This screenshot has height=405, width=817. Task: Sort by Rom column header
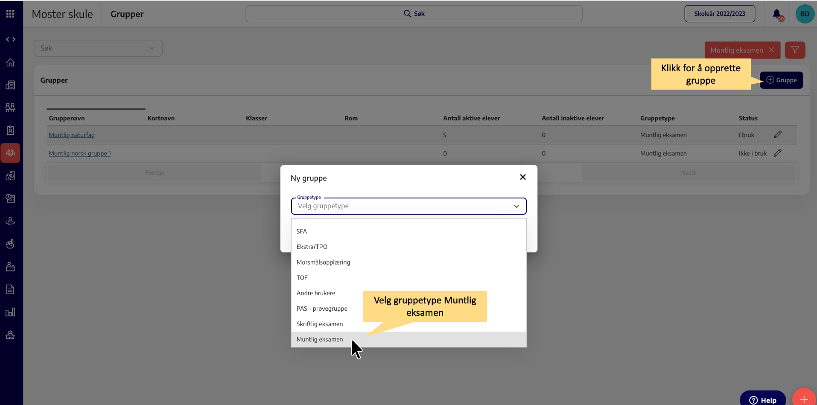point(351,118)
